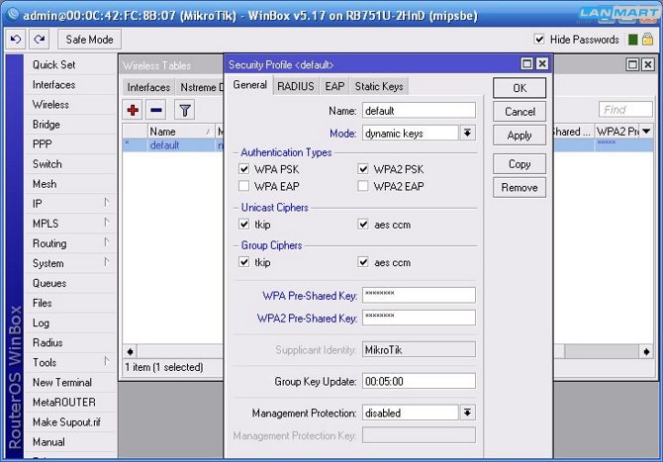
Task: Enable WPA2 EAP authentication type
Action: click(363, 186)
